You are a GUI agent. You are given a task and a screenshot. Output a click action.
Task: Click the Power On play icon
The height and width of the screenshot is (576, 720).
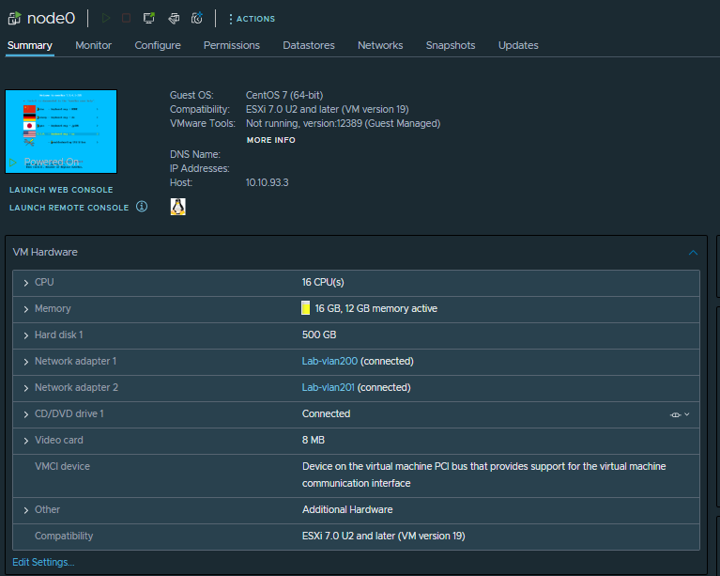click(x=105, y=18)
